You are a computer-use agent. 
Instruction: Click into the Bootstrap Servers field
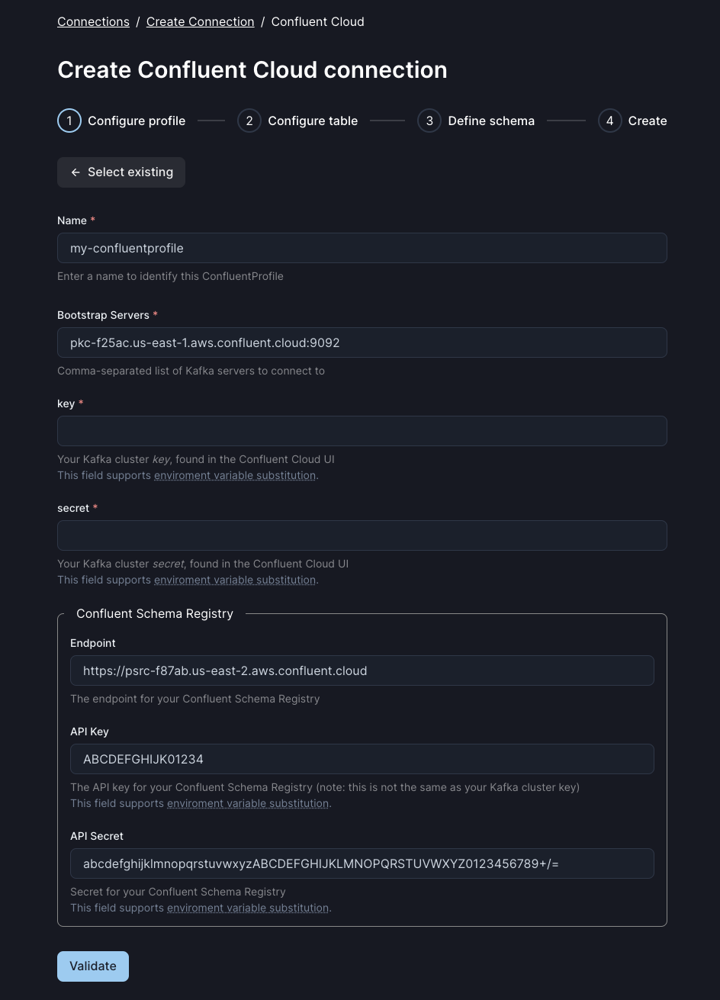click(x=362, y=342)
